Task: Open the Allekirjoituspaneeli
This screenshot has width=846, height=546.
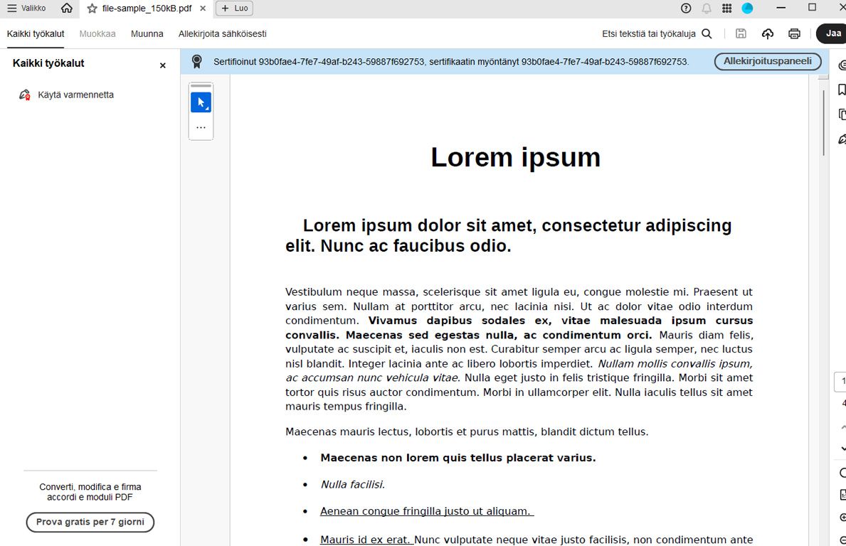Action: (x=767, y=61)
